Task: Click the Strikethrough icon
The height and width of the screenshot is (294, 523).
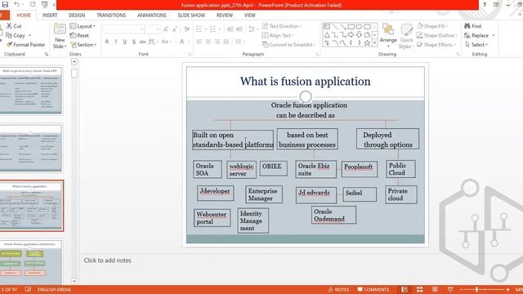Action: pos(142,42)
